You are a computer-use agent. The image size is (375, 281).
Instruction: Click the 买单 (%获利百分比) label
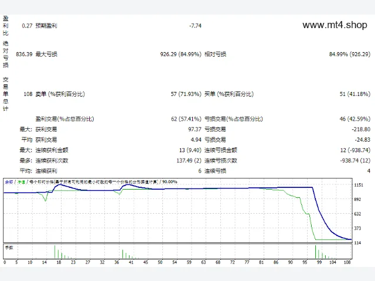[229, 94]
